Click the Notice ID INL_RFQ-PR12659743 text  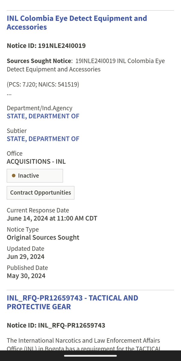click(56, 325)
